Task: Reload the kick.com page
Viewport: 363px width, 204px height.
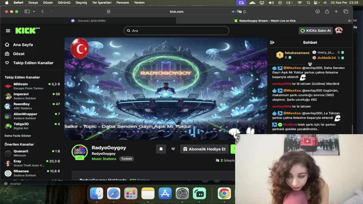Action: pos(245,12)
